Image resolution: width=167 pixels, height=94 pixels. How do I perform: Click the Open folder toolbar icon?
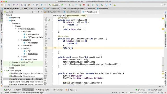(2, 5)
